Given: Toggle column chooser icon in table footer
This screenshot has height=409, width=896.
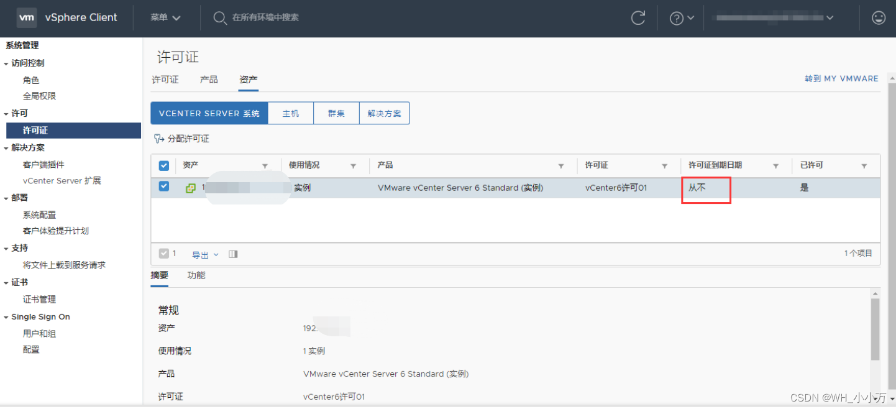Looking at the screenshot, I should click(233, 254).
